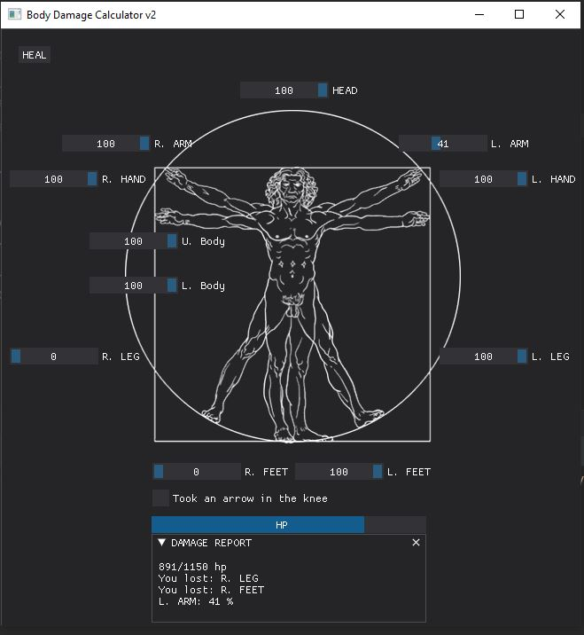This screenshot has width=584, height=635.
Task: Click the R. LEG label
Action: pyautogui.click(x=121, y=357)
